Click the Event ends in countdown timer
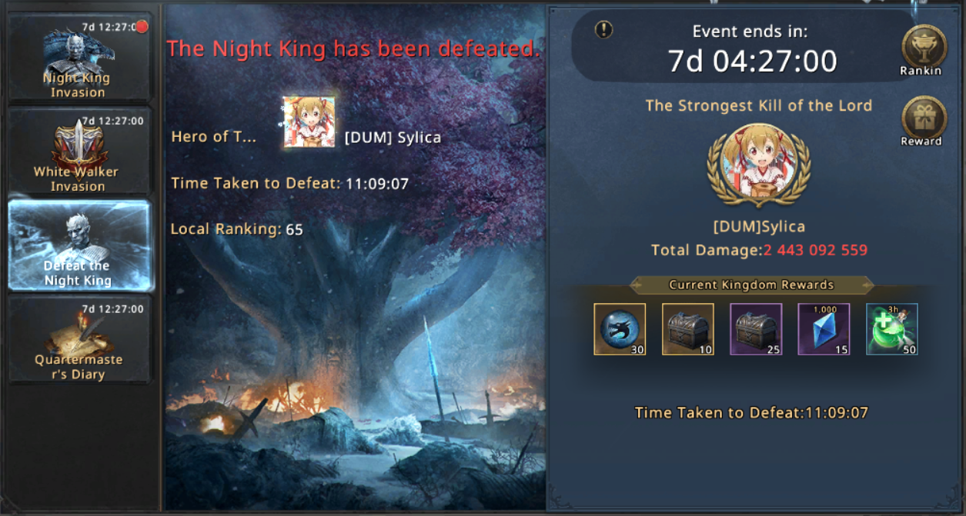The height and width of the screenshot is (516, 966). tap(752, 62)
